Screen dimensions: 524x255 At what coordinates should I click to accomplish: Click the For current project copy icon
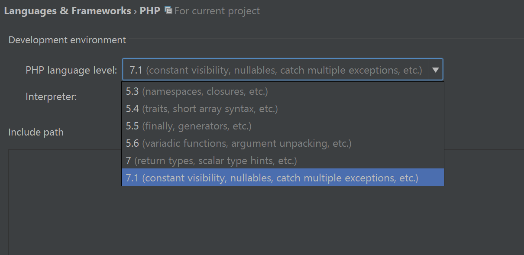point(168,10)
